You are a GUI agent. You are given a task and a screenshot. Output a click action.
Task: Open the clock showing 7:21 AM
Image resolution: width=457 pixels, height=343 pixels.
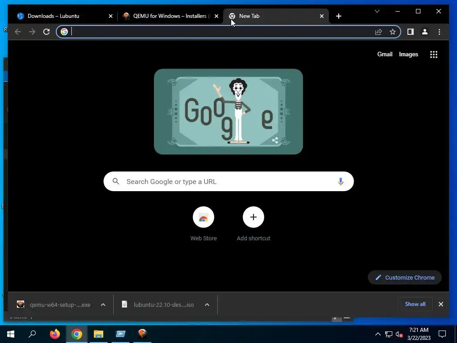[419, 334]
